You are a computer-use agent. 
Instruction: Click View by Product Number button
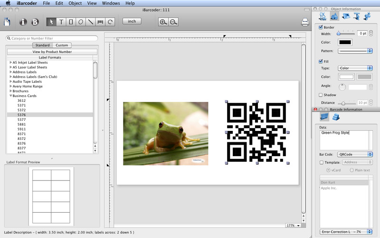click(52, 52)
